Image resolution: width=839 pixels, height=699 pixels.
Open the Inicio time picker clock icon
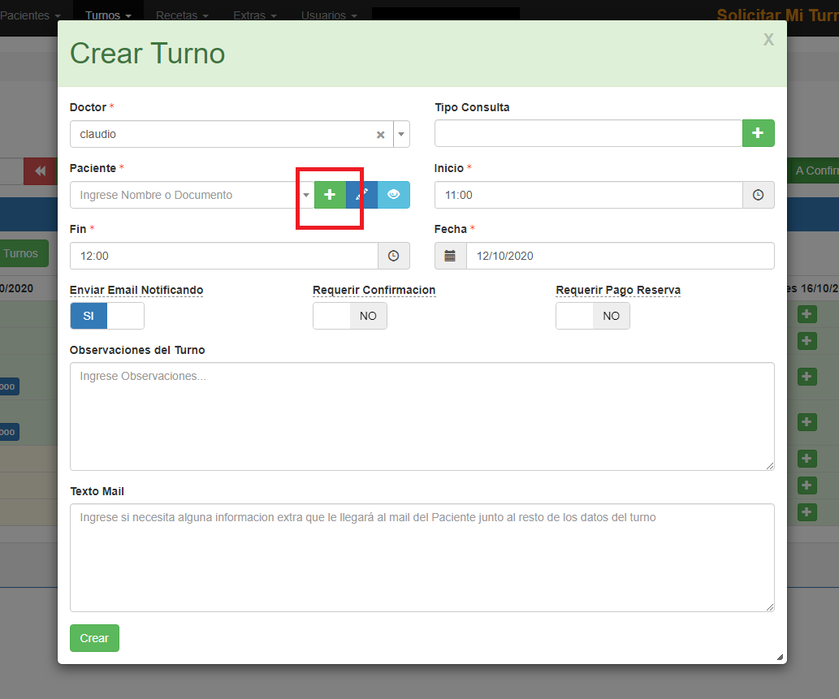758,195
